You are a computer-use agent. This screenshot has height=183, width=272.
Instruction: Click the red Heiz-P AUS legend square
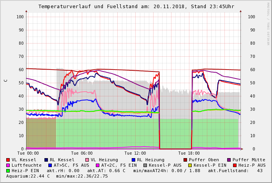(235, 165)
